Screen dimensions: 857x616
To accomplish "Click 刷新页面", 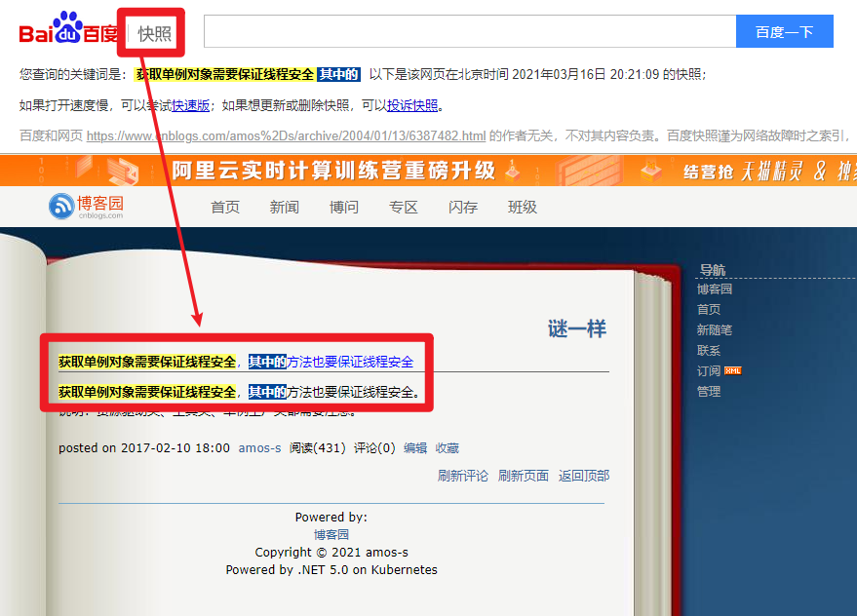I will pos(523,476).
